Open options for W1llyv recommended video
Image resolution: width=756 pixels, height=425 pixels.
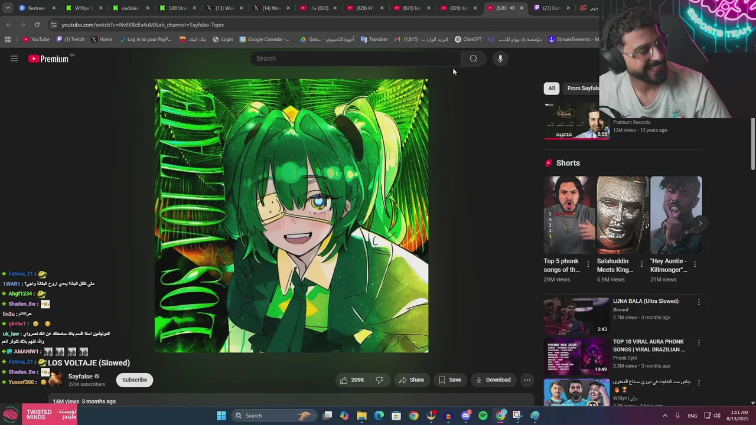coord(699,382)
